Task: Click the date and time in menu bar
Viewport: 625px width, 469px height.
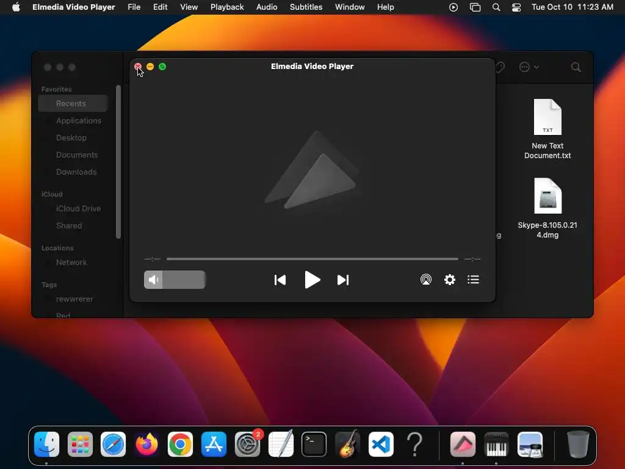Action: (573, 7)
